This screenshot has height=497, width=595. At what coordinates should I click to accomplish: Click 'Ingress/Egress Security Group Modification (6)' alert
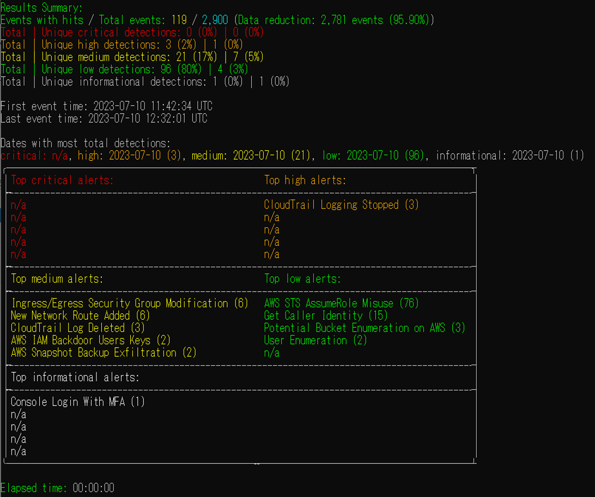coord(129,303)
